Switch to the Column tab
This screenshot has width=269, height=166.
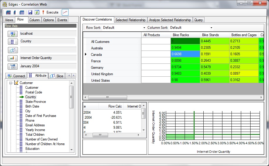click(34, 20)
